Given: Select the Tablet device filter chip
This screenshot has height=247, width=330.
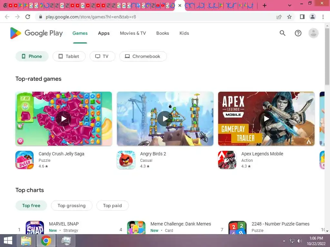Looking at the screenshot, I should (x=69, y=56).
